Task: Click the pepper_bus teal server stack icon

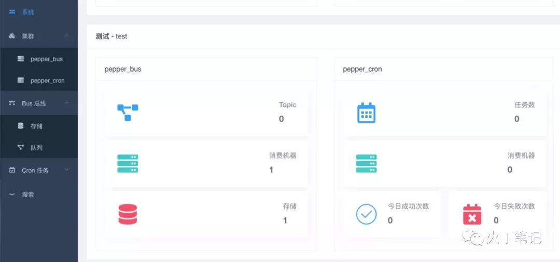Action: (128, 164)
